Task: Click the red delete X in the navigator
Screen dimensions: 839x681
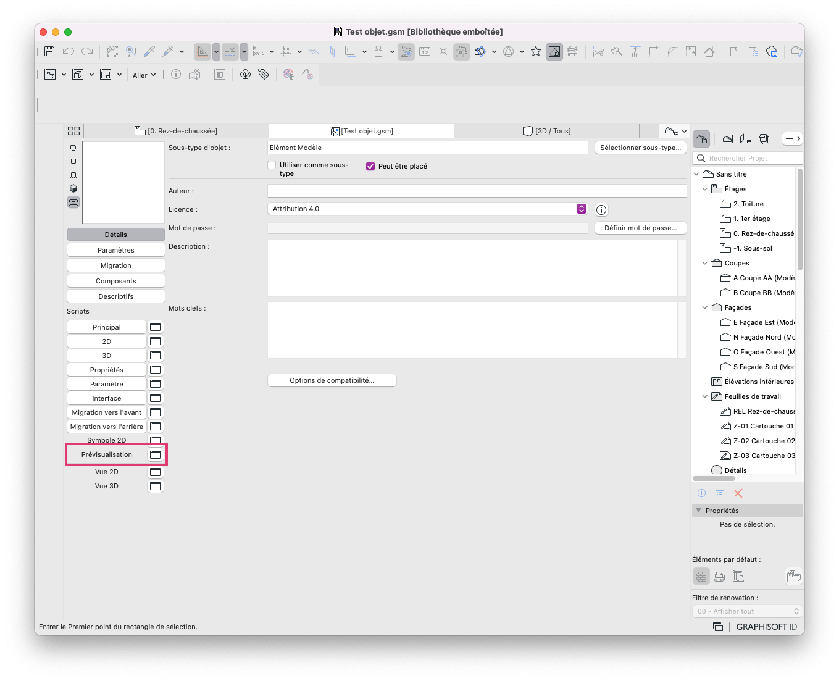Action: [738, 493]
